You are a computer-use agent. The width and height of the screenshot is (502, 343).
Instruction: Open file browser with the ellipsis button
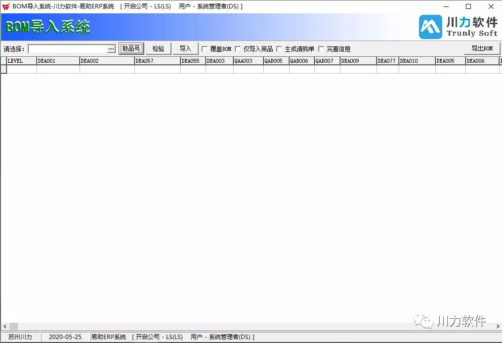(x=111, y=49)
